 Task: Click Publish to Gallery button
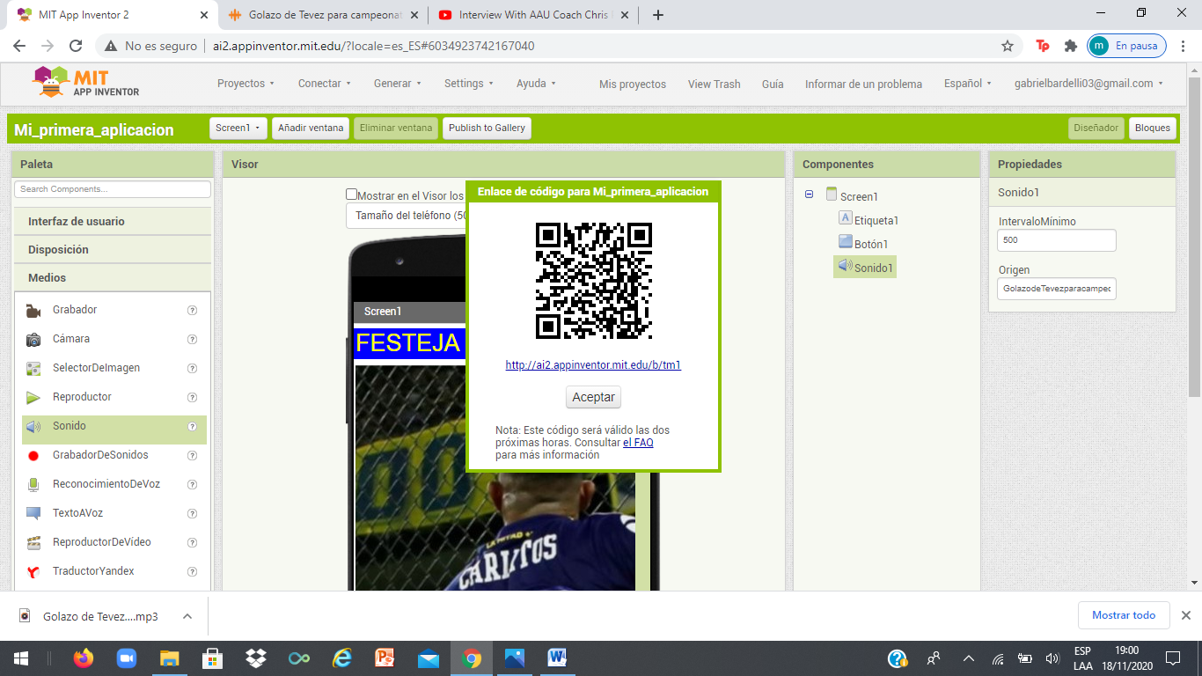(x=487, y=128)
